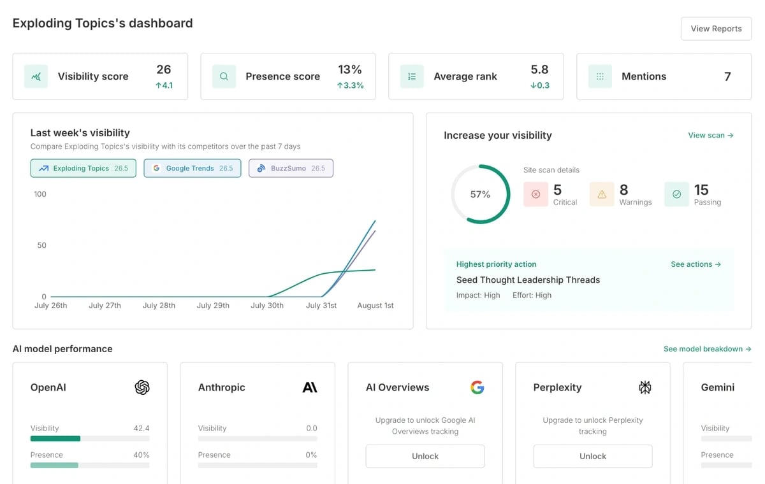This screenshot has height=484, width=765.
Task: Click the OpenAI visibility value 42.4
Action: 142,429
